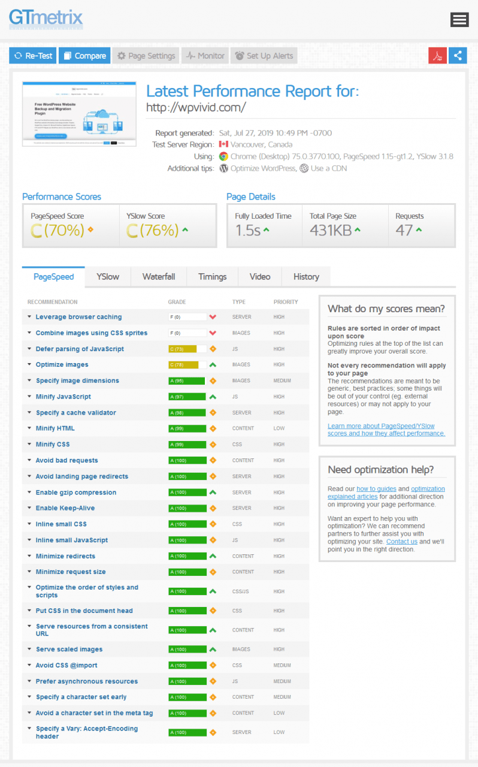
Task: Expand Enable gzip compression details
Action: 76,493
